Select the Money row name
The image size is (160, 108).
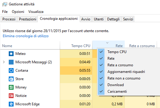pyautogui.click(x=21, y=87)
